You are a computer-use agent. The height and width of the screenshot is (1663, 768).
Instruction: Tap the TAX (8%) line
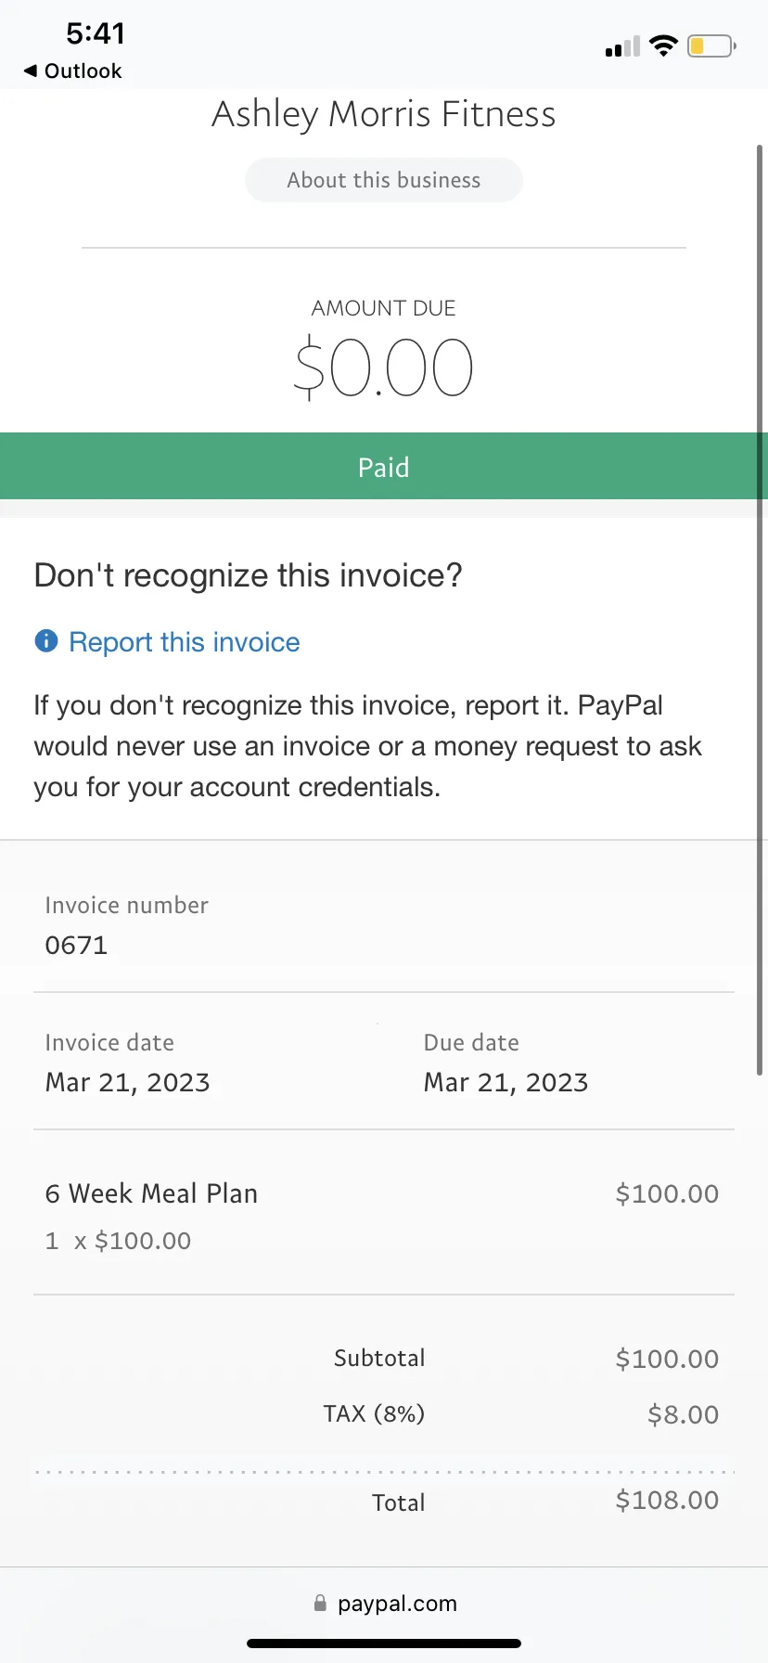click(374, 1413)
